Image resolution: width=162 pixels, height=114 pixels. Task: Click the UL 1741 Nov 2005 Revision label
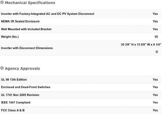20,95
